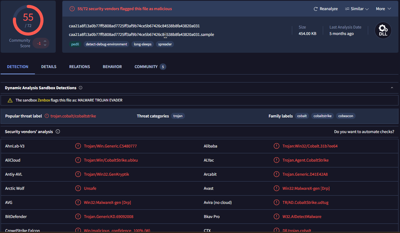This screenshot has height=233, width=400.
Task: Click the popular threat label trojan.cobalt/cobaltstrike
Action: 73,116
